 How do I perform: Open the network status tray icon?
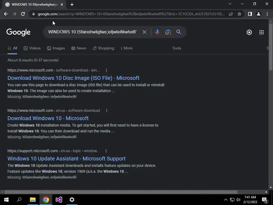[232, 200]
